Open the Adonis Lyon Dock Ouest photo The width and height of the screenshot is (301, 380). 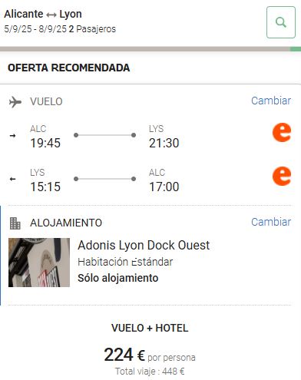[x=39, y=263]
